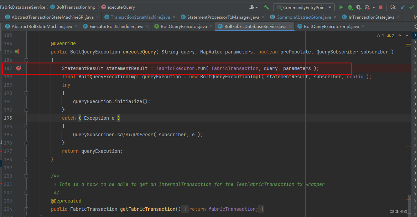Click the FabricDatabaseService breadcrumb
417x217 pixels.
click(x=22, y=7)
